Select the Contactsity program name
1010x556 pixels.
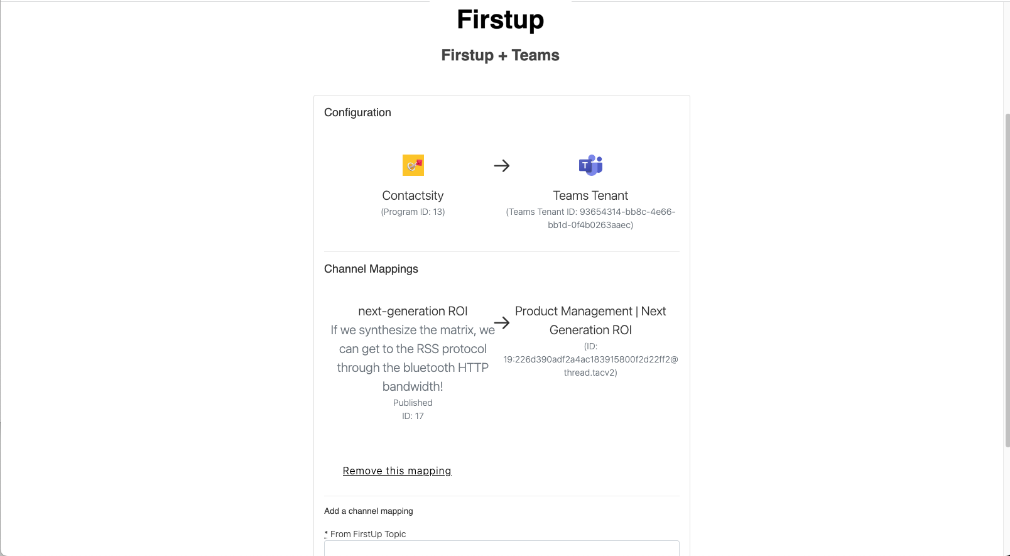point(413,195)
